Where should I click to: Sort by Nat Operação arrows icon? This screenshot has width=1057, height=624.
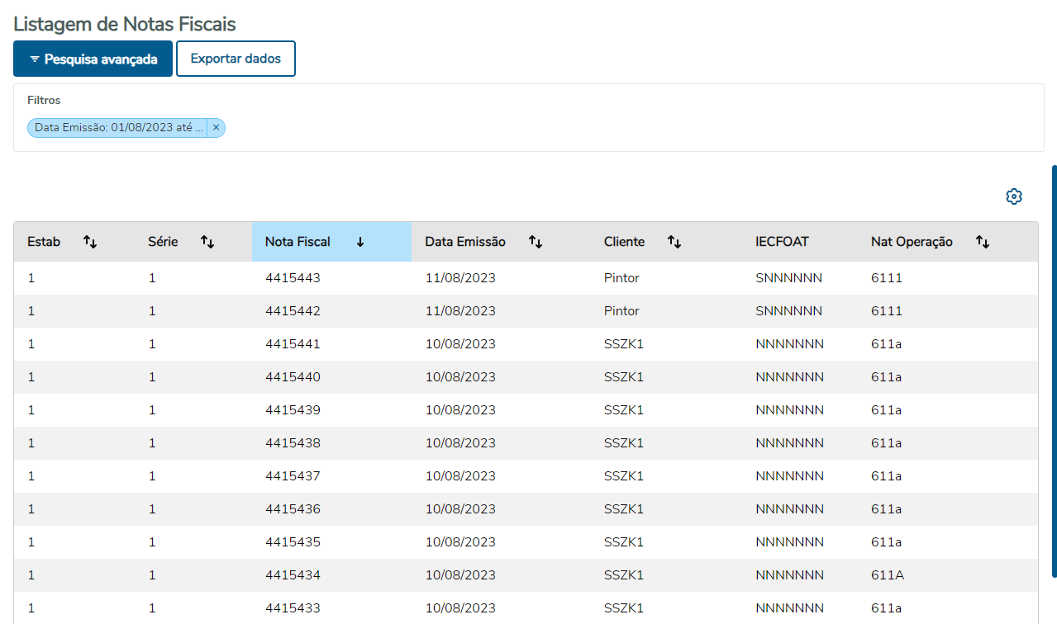pos(983,242)
